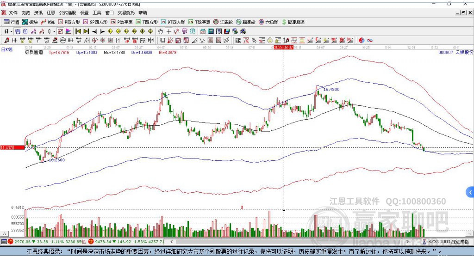Open the 江恩轮 tool
The height and width of the screenshot is (256, 474).
[x=223, y=22]
